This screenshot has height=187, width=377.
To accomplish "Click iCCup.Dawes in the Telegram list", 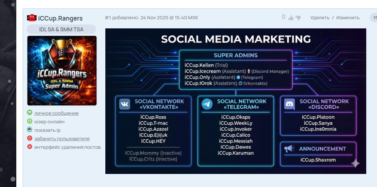I will pos(236,147).
